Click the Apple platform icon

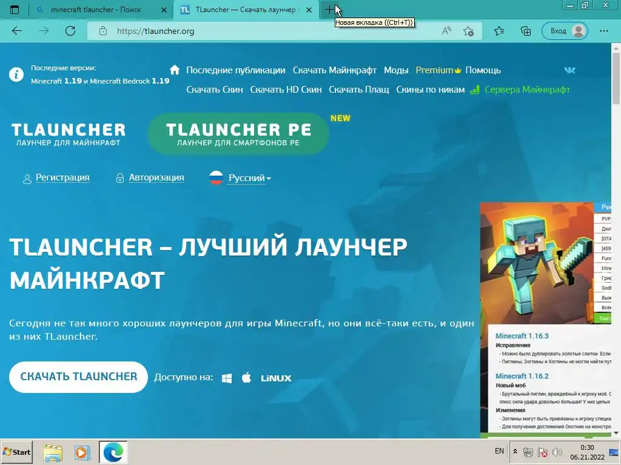coord(246,378)
